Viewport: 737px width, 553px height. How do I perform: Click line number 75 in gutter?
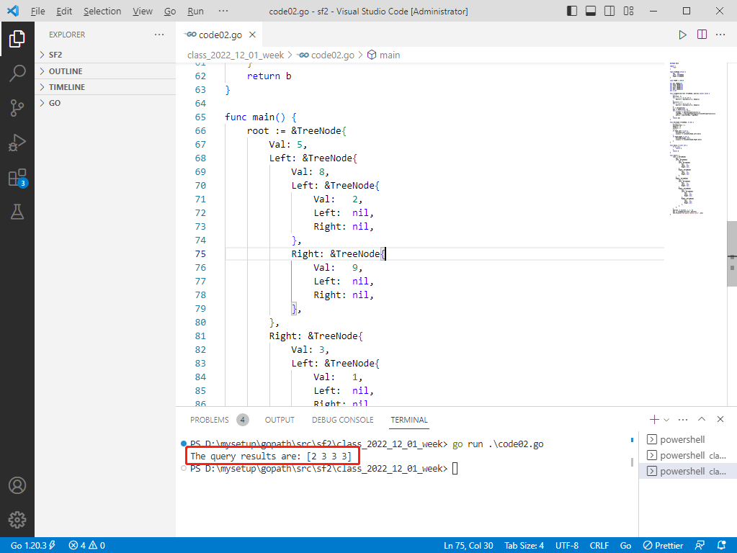click(x=200, y=253)
